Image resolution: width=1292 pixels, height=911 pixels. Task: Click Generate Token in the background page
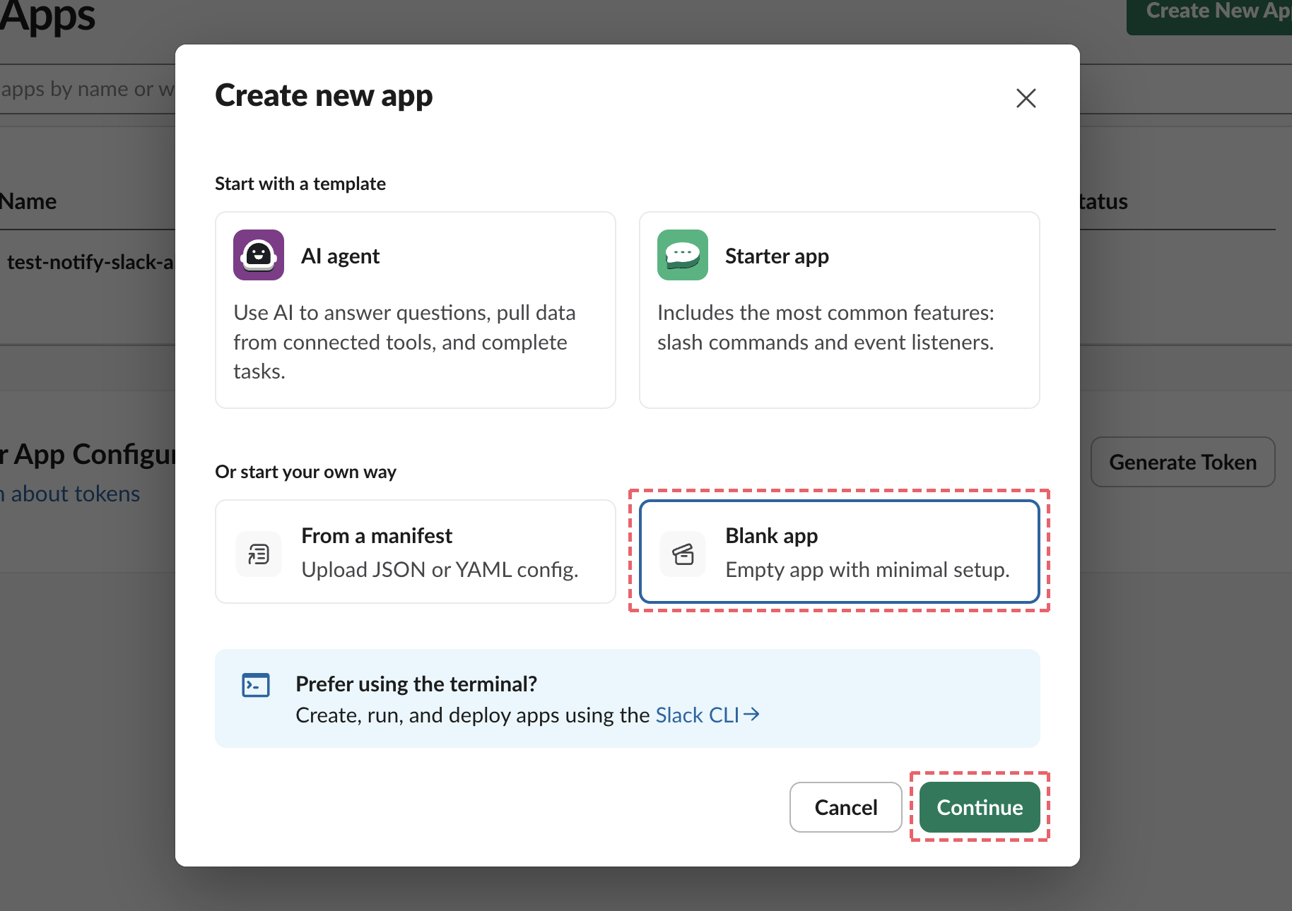tap(1183, 462)
